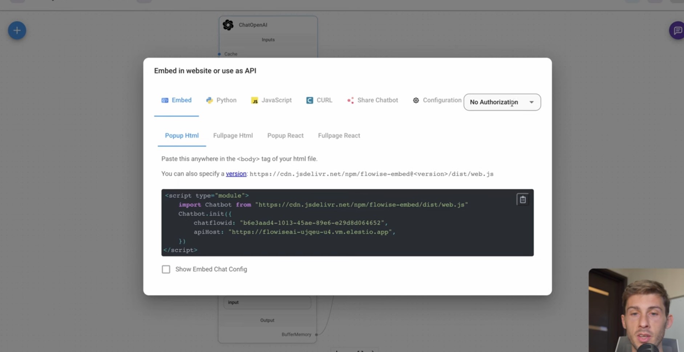Select the Popup React tab
The height and width of the screenshot is (352, 684).
[286, 135]
